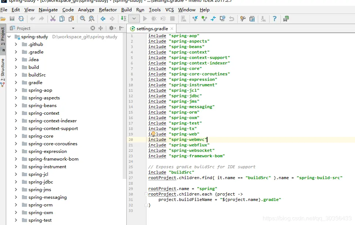This screenshot has width=355, height=225.
Task: Close the settings.gradle tab
Action: [172, 29]
